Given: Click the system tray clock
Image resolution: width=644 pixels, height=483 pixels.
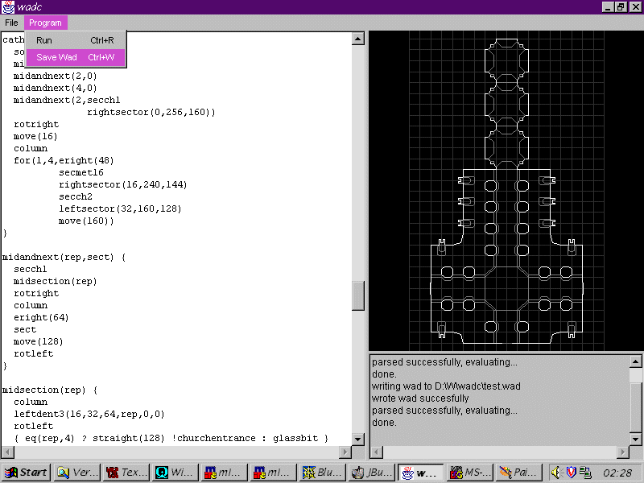Looking at the screenshot, I should [617, 473].
